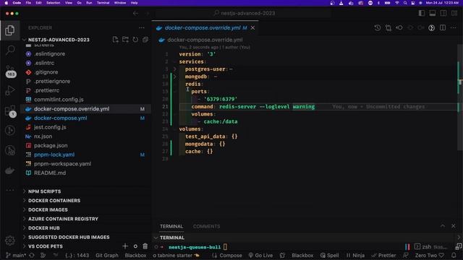The width and height of the screenshot is (463, 260).
Task: Open the Help menu
Action: pos(135,3)
